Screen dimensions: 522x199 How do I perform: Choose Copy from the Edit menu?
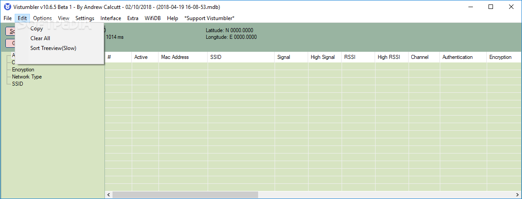pyautogui.click(x=59, y=29)
